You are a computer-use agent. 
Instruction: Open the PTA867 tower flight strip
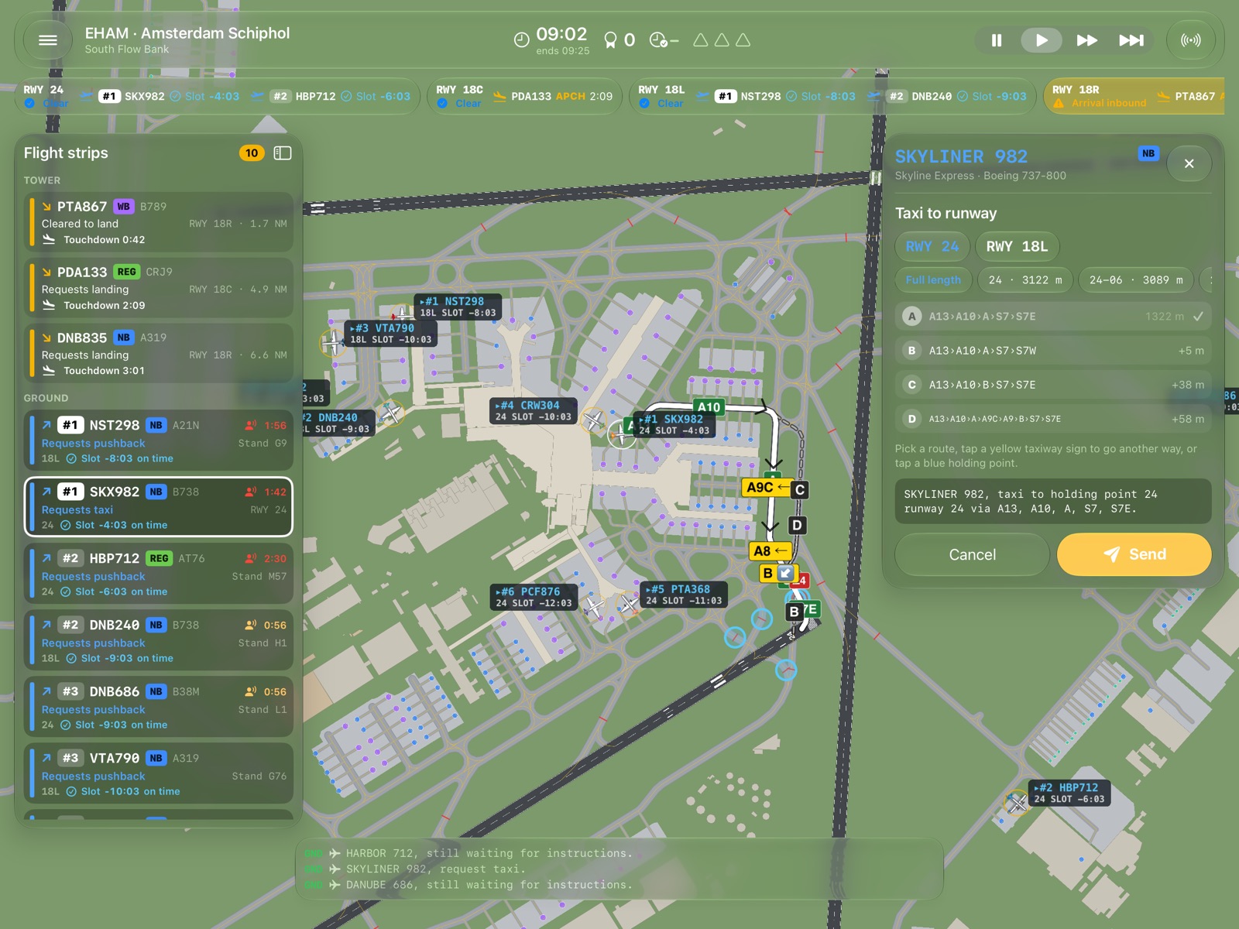(x=159, y=222)
